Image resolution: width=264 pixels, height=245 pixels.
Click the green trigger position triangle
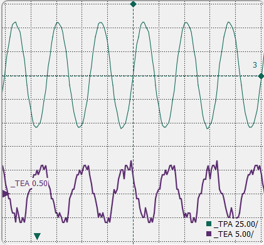37,236
